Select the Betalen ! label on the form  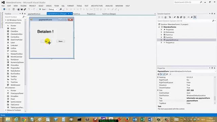[45, 32]
